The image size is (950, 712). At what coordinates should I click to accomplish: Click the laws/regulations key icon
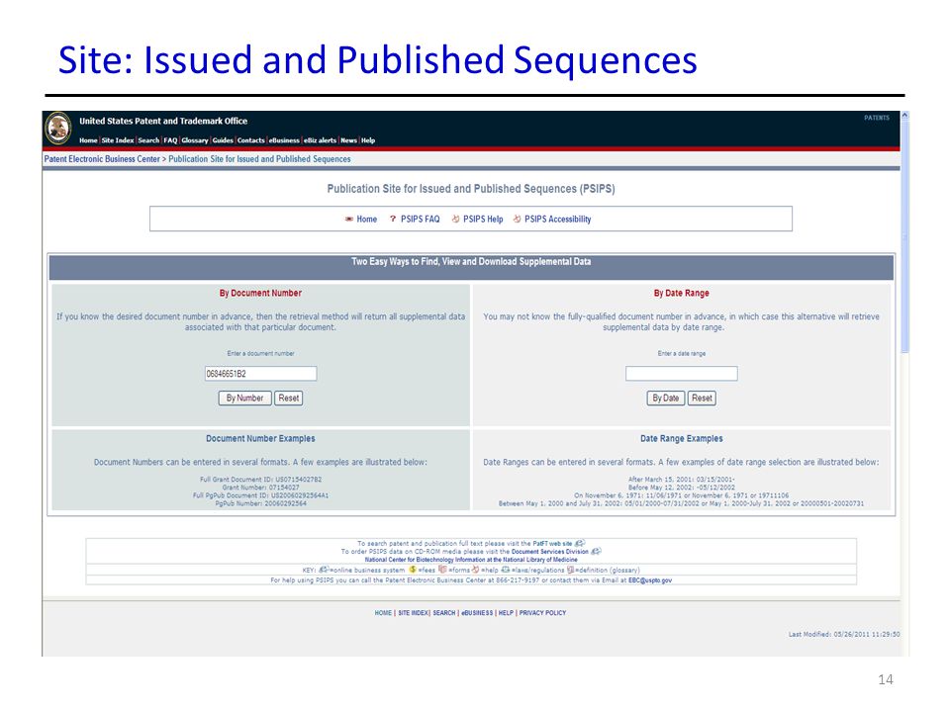pos(506,570)
